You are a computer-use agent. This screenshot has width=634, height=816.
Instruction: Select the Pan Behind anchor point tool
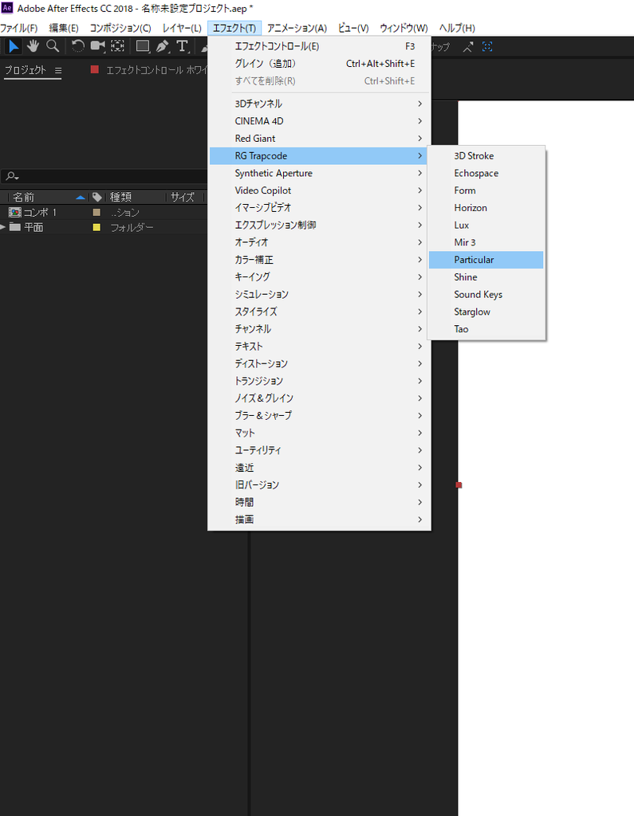pos(118,46)
